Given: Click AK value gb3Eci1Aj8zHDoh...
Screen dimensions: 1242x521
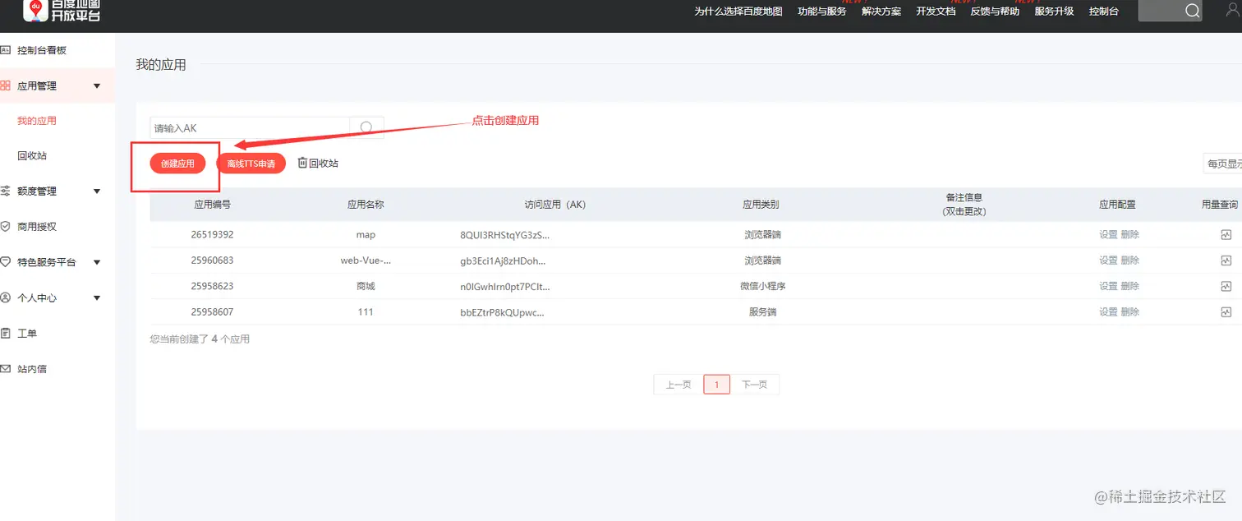Looking at the screenshot, I should click(x=503, y=260).
